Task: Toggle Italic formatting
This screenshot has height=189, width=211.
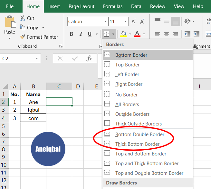Action: [81, 34]
